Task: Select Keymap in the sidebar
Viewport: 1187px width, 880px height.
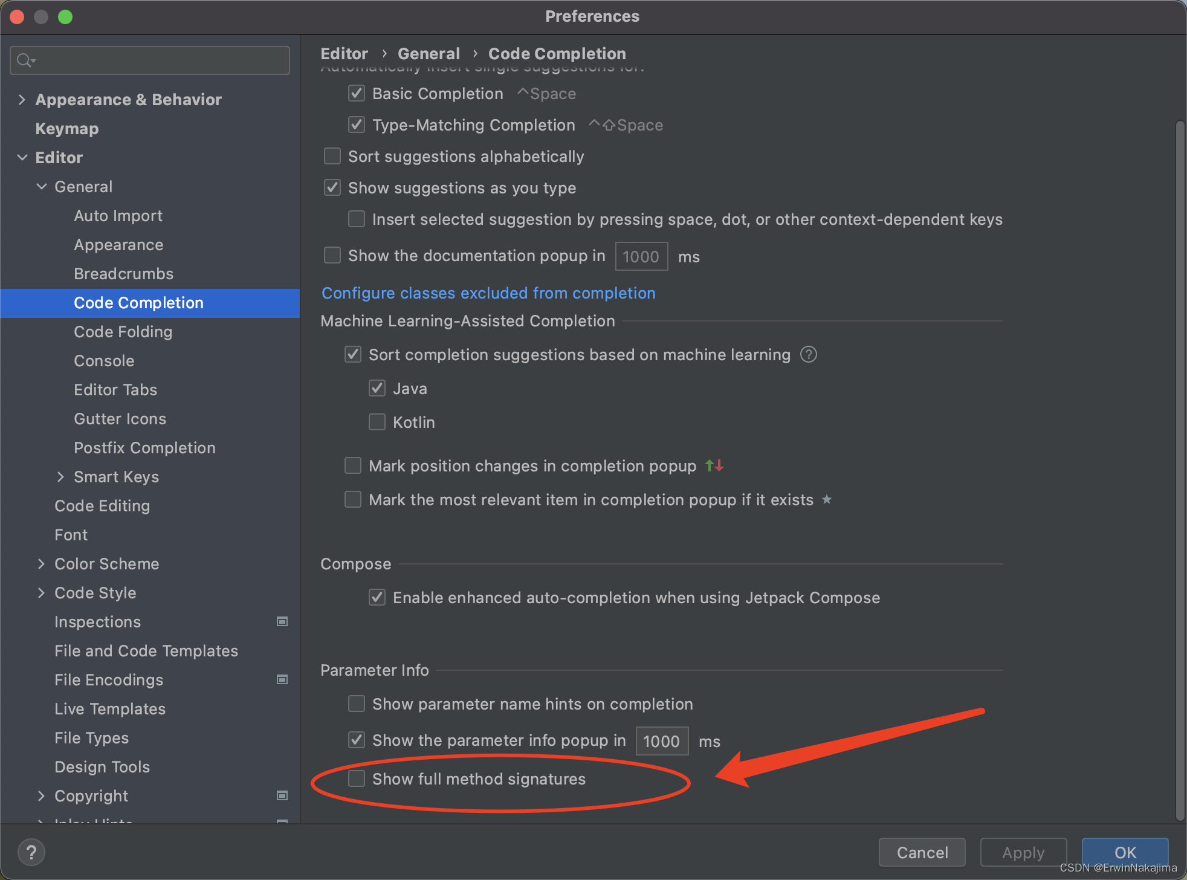Action: pyautogui.click(x=66, y=128)
